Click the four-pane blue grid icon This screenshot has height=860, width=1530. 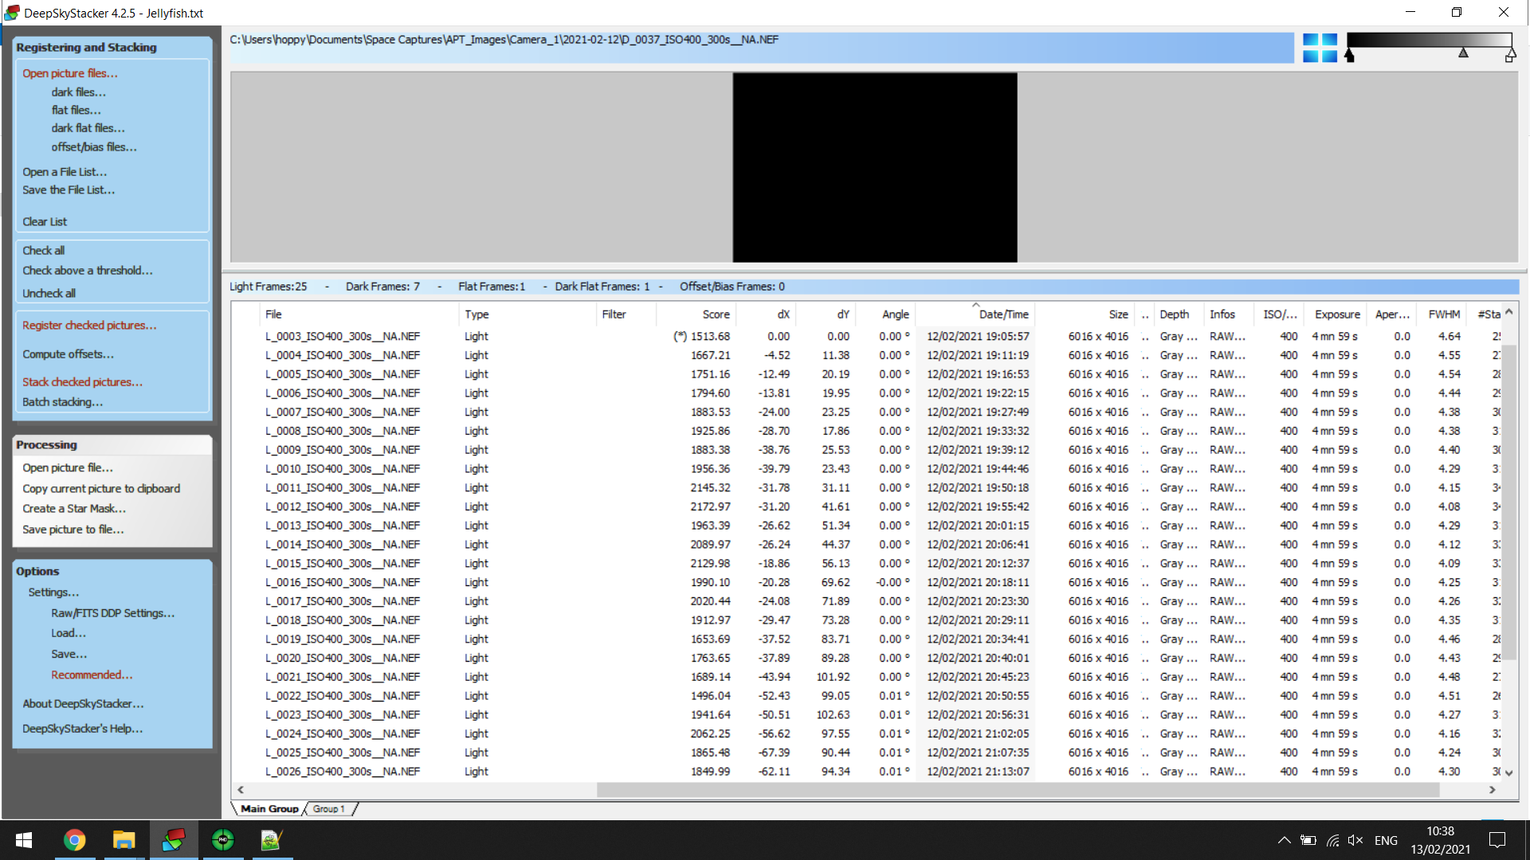point(1320,48)
